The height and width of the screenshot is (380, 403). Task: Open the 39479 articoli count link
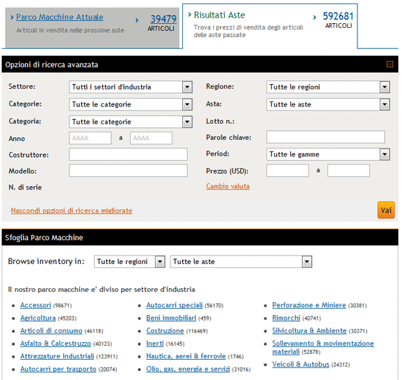pos(163,19)
